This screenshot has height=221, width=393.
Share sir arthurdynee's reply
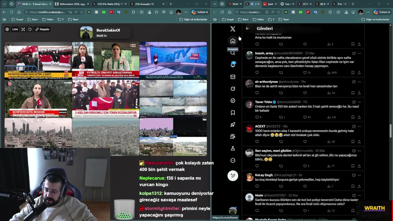(x=359, y=93)
